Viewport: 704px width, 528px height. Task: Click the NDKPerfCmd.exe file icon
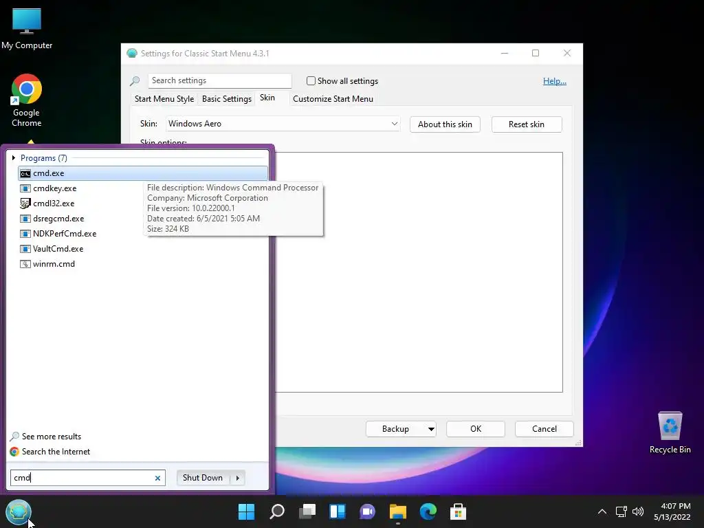point(25,234)
